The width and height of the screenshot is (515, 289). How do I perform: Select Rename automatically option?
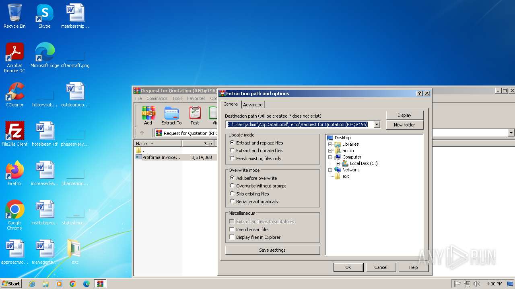pos(254,201)
